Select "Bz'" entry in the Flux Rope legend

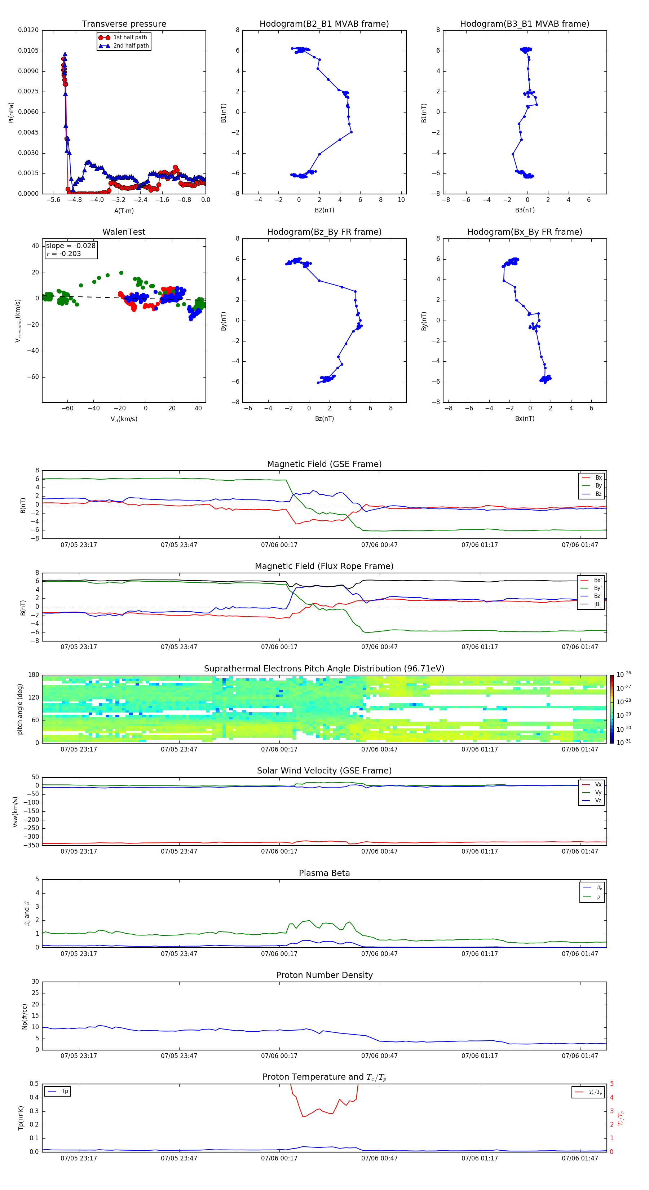click(591, 596)
